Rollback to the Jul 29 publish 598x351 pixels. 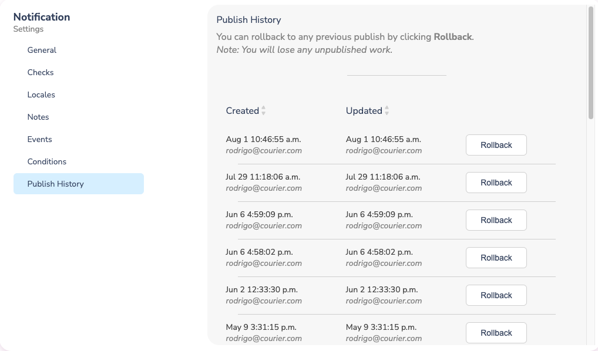pos(496,183)
